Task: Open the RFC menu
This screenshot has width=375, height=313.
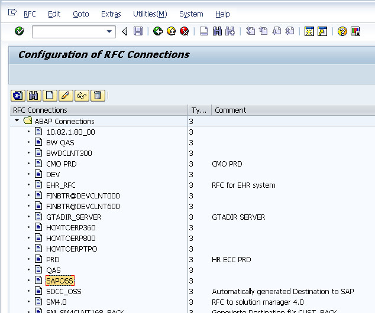Action: coord(30,14)
